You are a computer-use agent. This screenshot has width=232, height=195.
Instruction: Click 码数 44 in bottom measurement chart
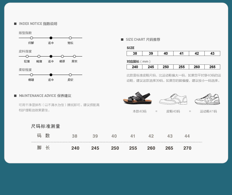187,136
